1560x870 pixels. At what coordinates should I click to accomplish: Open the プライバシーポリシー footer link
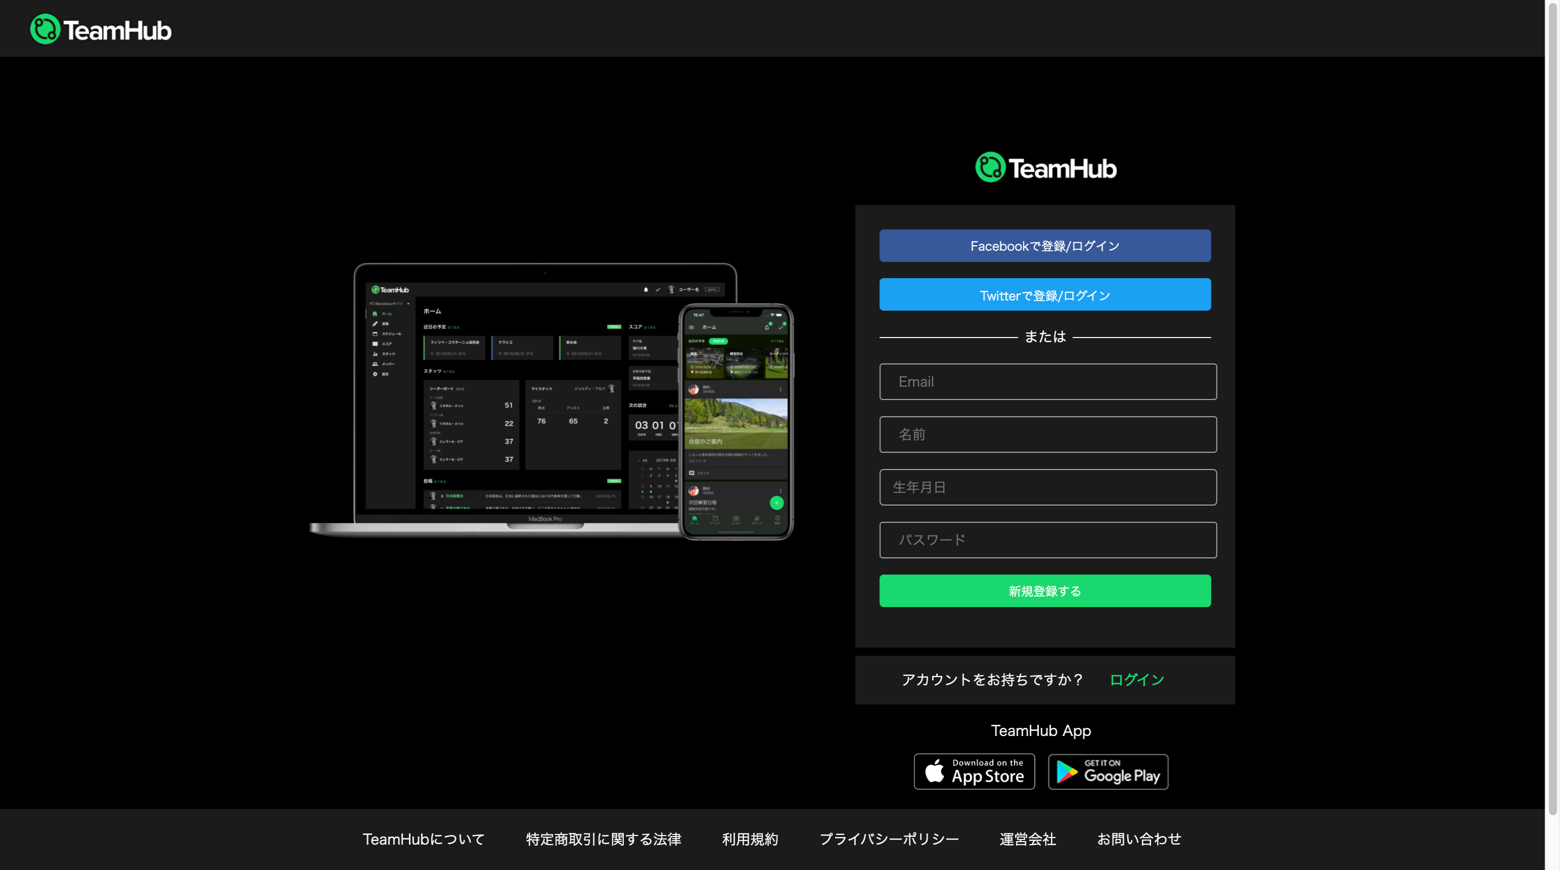(x=888, y=839)
